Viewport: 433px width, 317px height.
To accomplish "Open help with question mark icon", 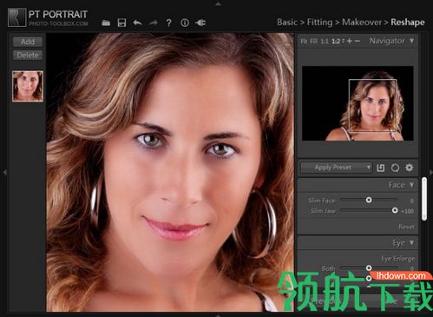I will tap(169, 23).
